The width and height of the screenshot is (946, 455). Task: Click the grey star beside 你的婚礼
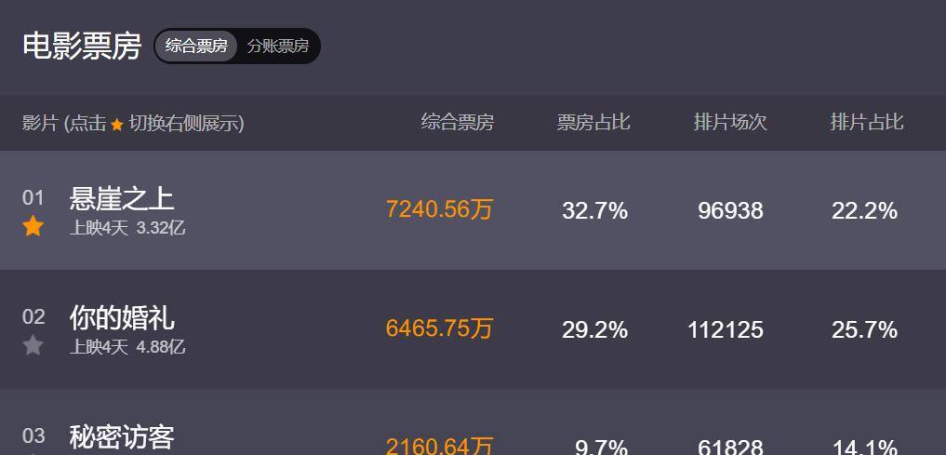[x=33, y=346]
